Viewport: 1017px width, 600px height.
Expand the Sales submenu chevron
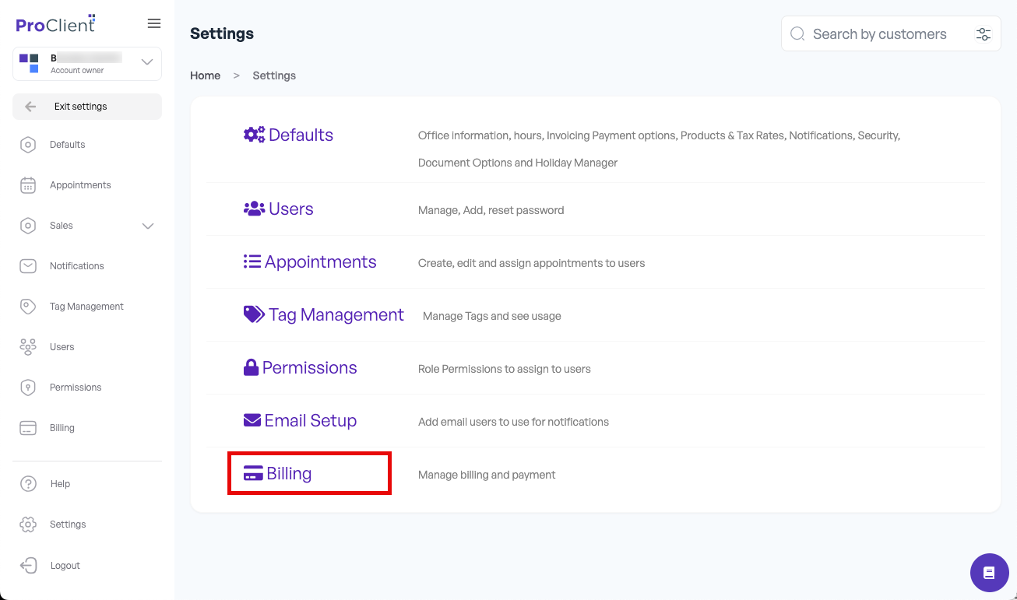pos(148,226)
